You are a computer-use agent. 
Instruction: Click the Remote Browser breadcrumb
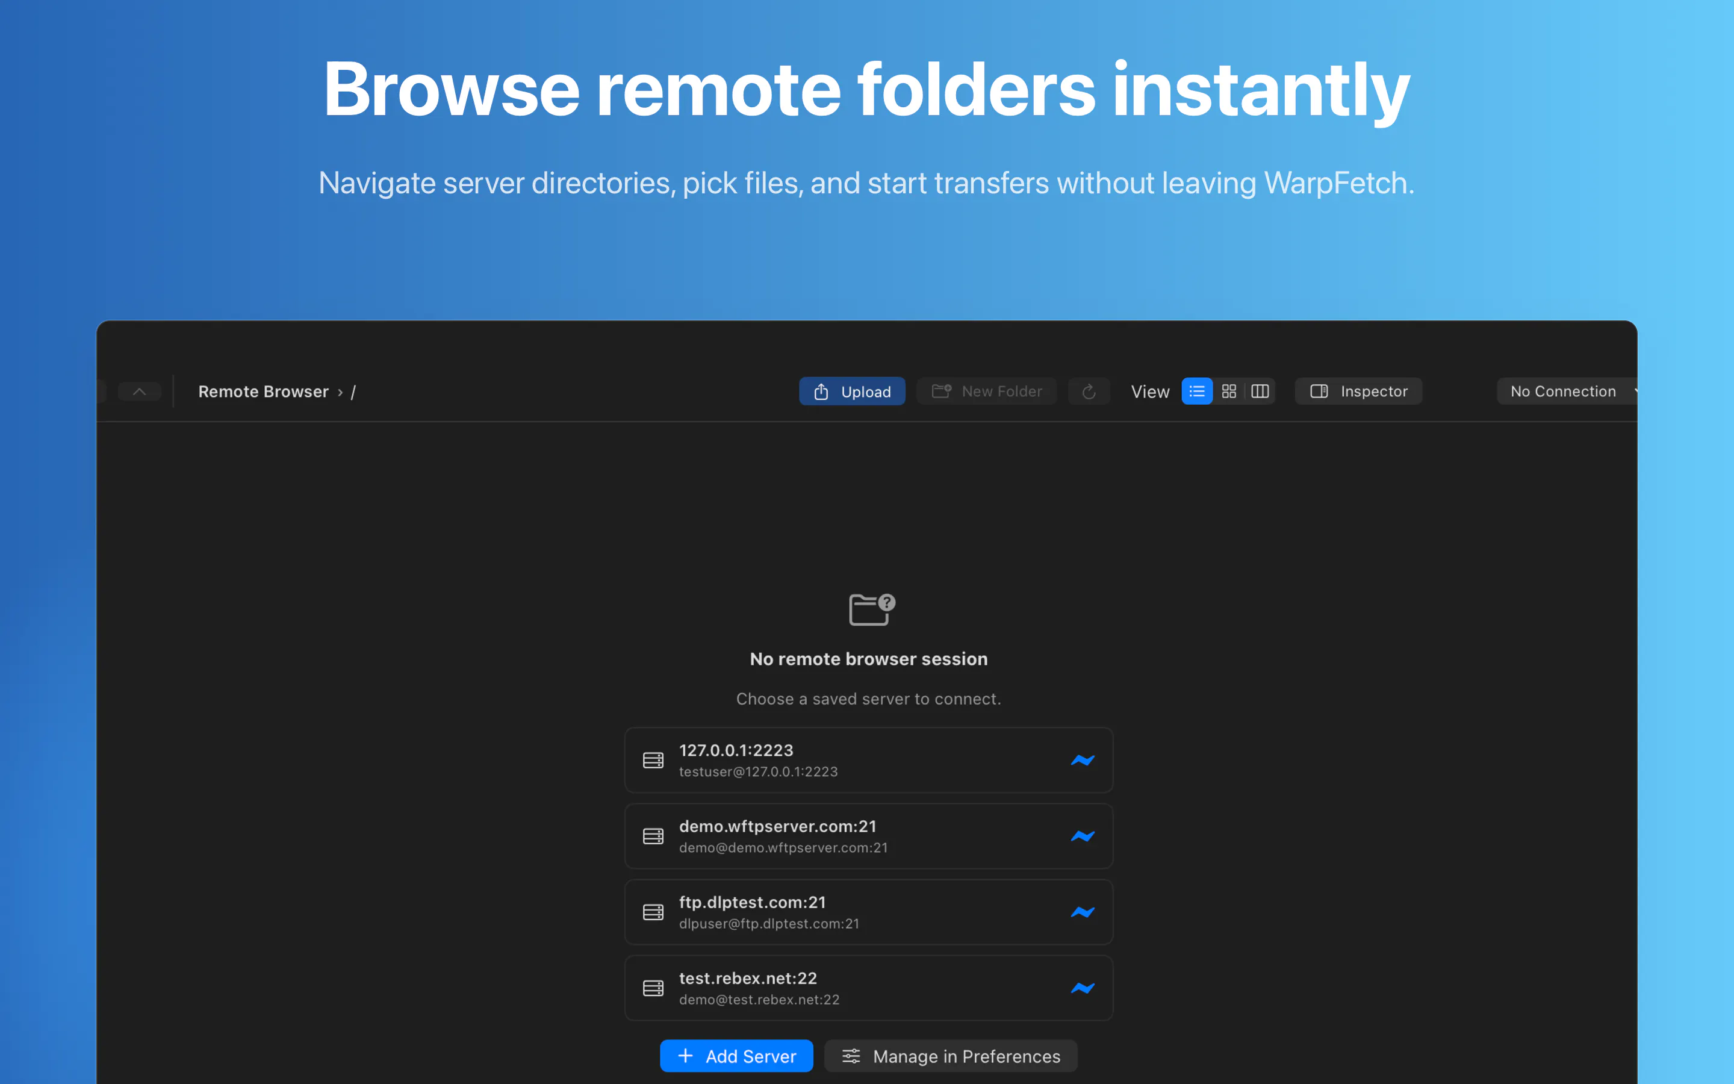tap(263, 391)
